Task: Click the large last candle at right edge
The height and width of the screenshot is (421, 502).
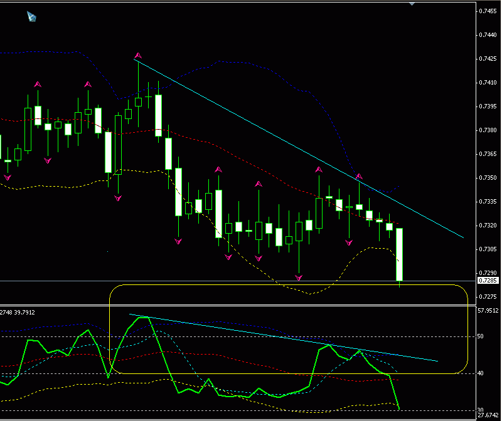Action: [x=399, y=254]
